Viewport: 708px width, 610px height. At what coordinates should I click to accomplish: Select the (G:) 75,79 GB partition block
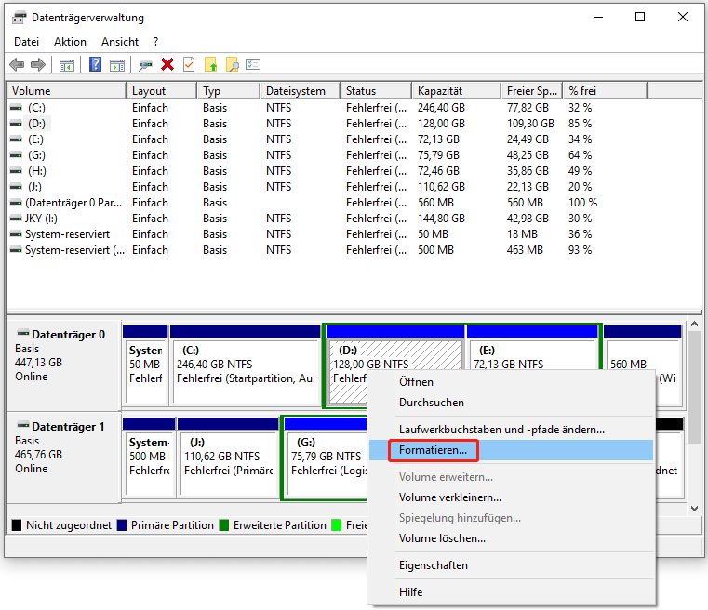click(326, 457)
